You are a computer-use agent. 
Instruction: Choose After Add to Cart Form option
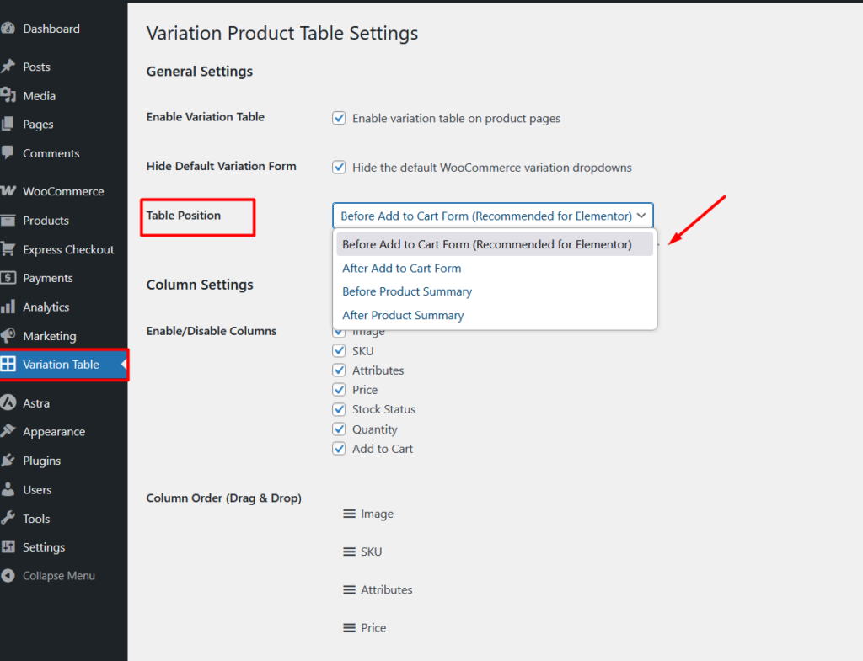click(402, 269)
